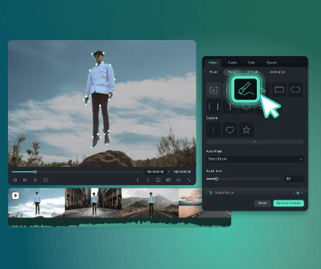Open the Auto Mask Smart Brush dropdown
This screenshot has width=321, height=269.
[x=255, y=159]
